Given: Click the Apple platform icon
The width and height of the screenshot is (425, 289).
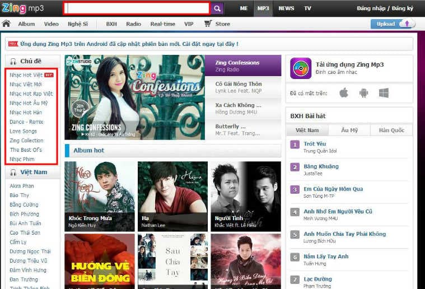Looking at the screenshot, I should (x=344, y=92).
